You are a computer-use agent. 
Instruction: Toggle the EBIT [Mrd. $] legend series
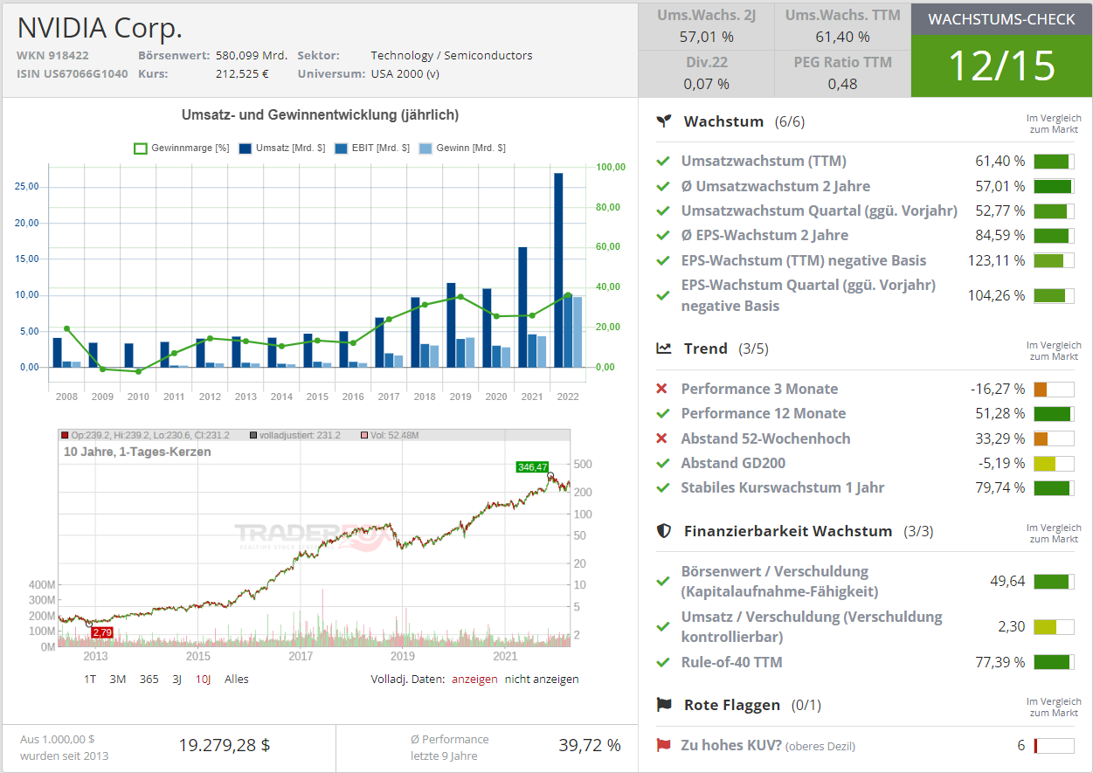pos(372,148)
